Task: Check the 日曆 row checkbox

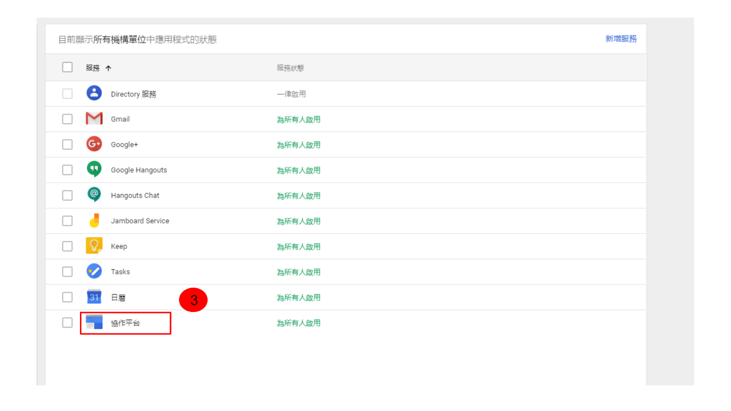Action: 67,297
